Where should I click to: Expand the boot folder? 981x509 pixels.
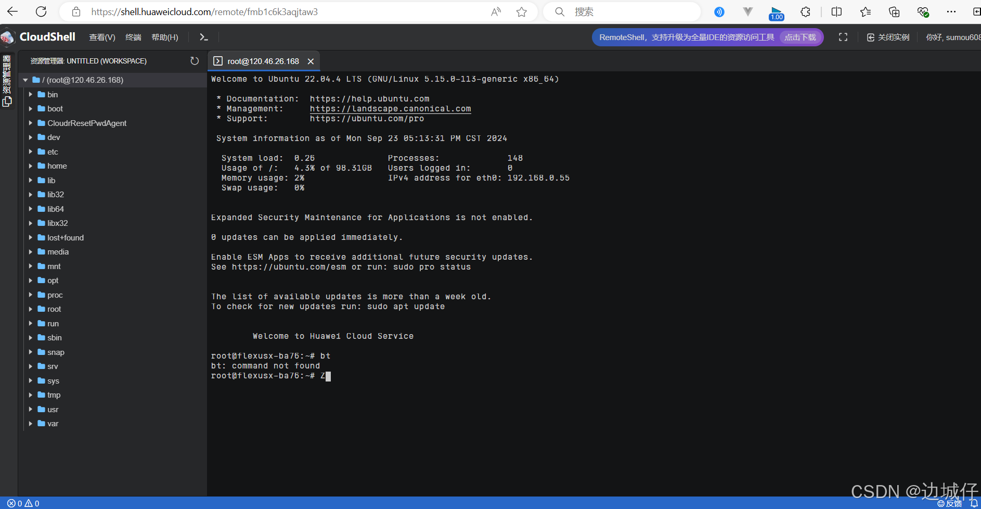click(31, 109)
